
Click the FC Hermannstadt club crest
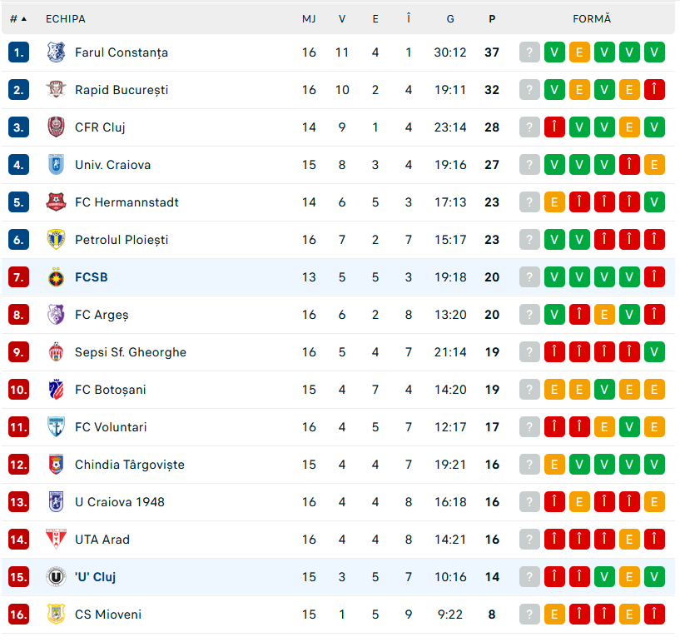pos(56,202)
